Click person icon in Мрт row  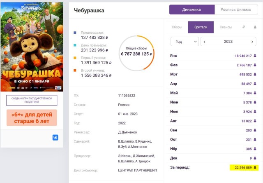tap(255, 74)
